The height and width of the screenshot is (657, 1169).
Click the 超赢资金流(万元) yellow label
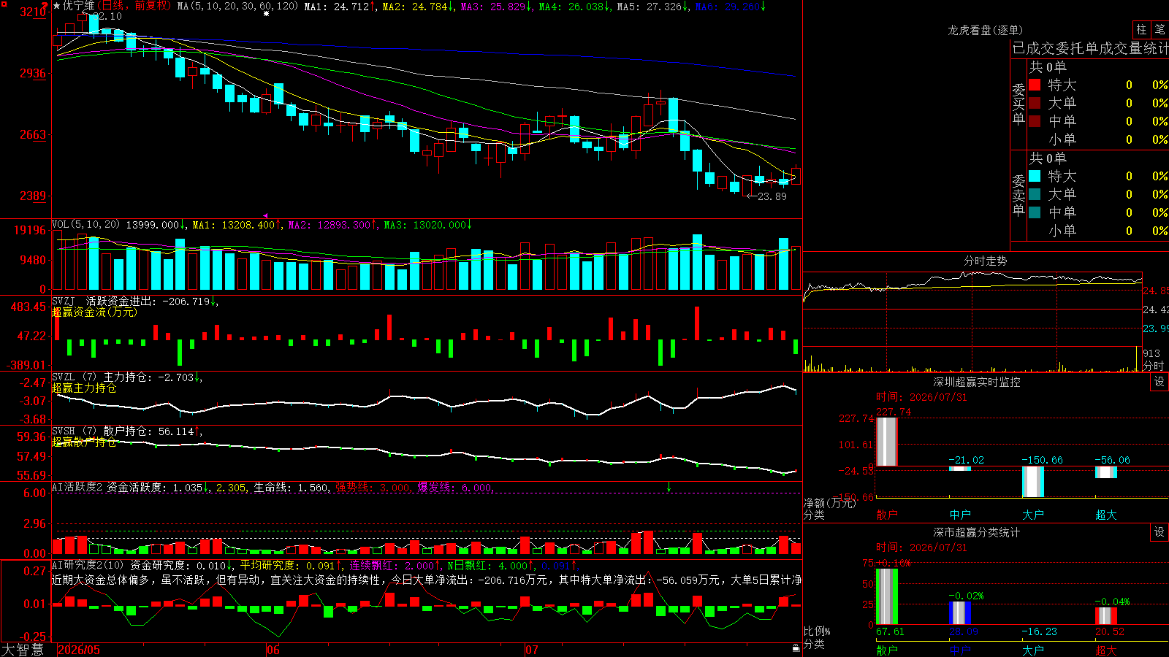[x=94, y=312]
